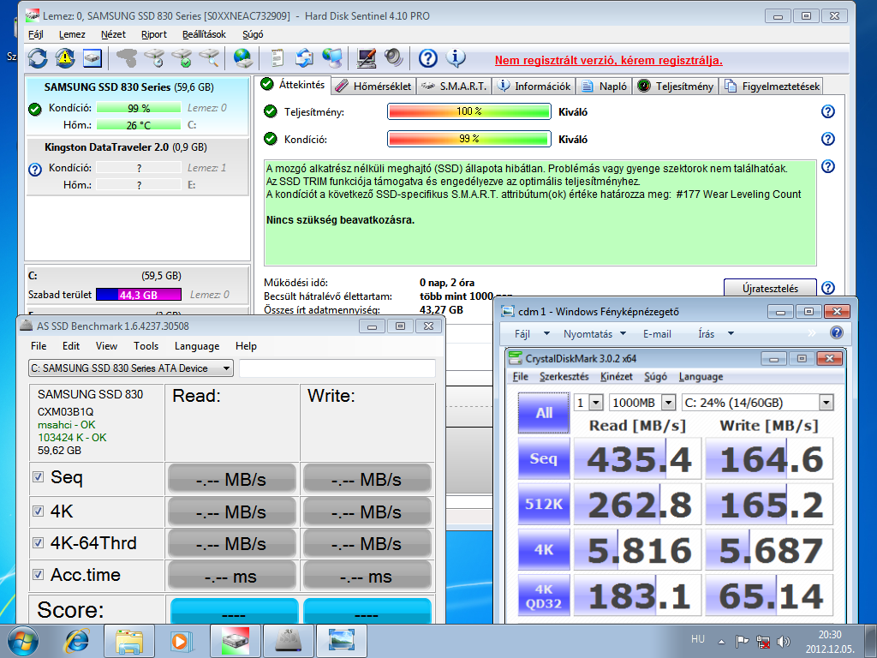Uncheck the Acc.time test checkbox

click(38, 575)
